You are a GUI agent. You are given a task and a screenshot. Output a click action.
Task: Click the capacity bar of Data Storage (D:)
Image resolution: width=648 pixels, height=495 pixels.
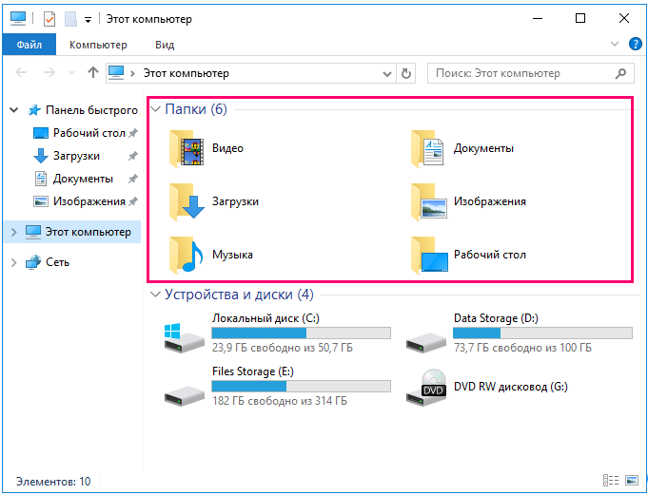542,333
